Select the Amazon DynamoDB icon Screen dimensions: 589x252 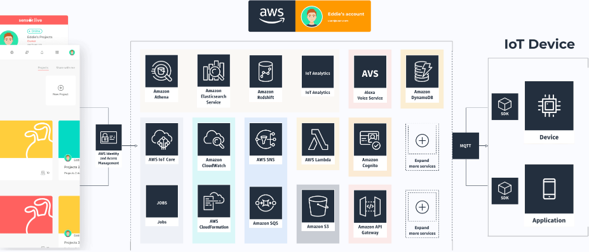(422, 71)
